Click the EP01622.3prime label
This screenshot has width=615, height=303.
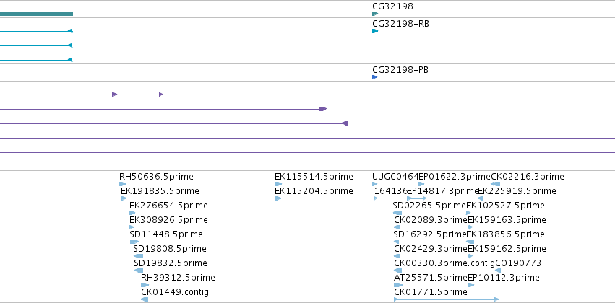tap(455, 177)
